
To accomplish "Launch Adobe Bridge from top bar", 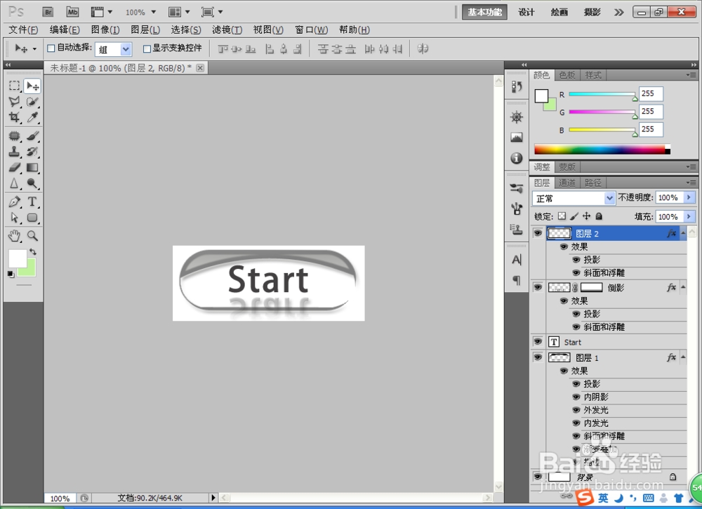I will [x=48, y=12].
